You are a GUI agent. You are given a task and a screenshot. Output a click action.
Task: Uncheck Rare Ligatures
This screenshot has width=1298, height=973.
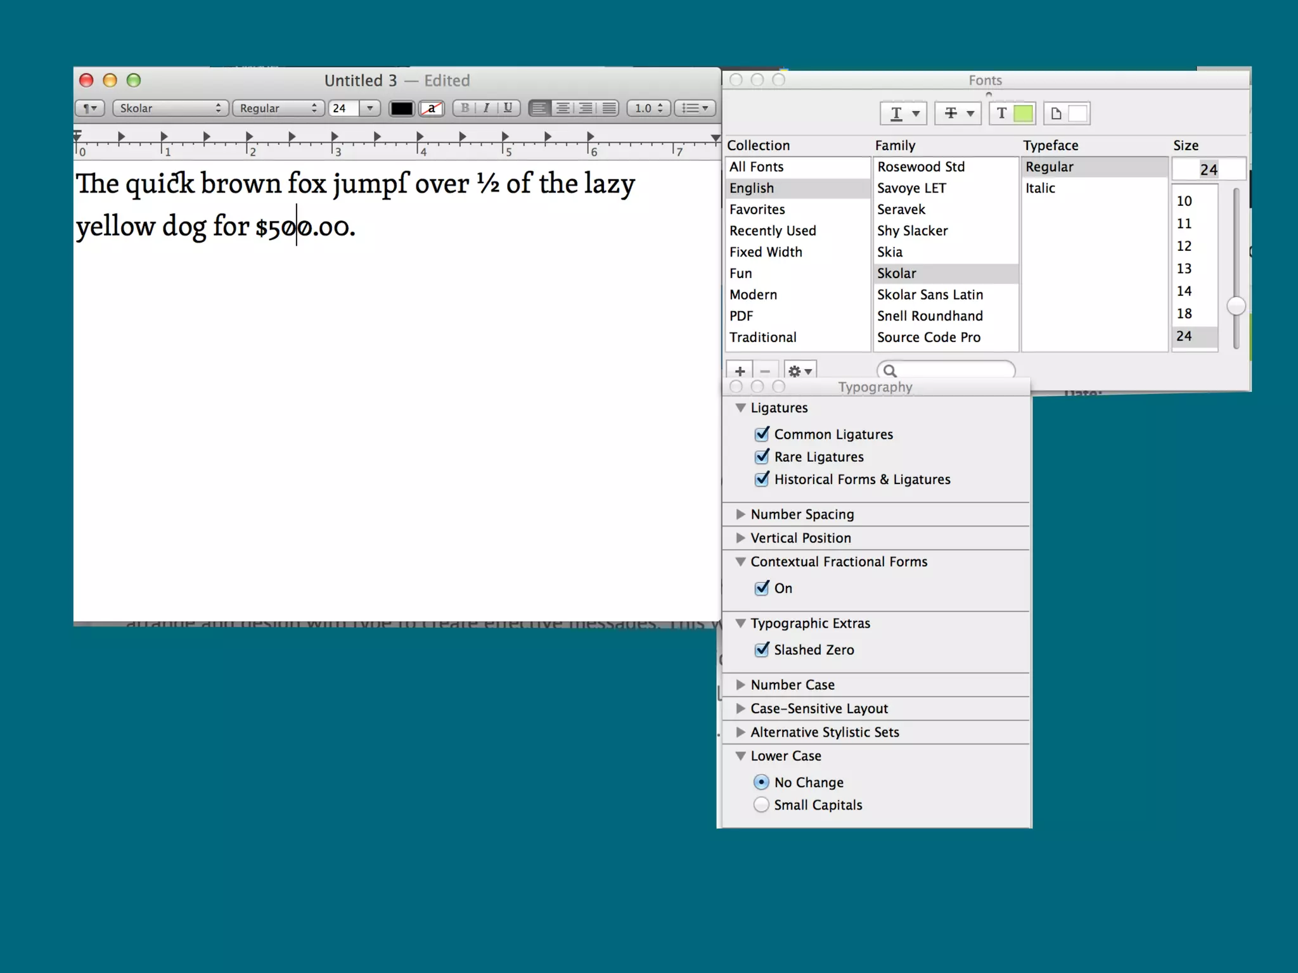(x=762, y=457)
